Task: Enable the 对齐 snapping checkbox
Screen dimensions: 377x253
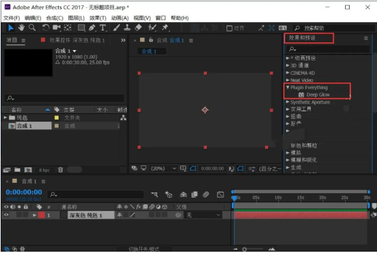Action: 229,29
